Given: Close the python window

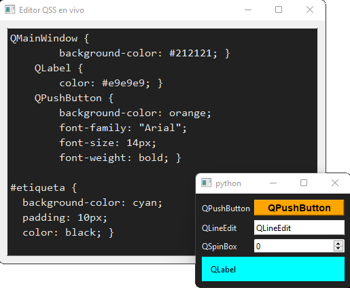Looking at the screenshot, I should [x=335, y=183].
